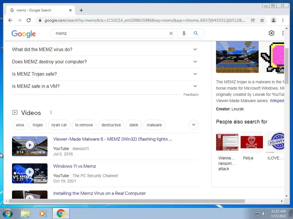The width and height of the screenshot is (293, 219).
Task: Click the forward navigation arrow
Action: coord(19,20)
